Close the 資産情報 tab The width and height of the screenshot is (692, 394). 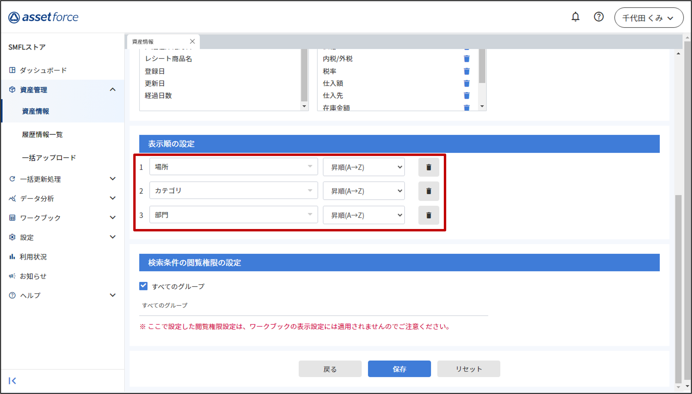(192, 41)
